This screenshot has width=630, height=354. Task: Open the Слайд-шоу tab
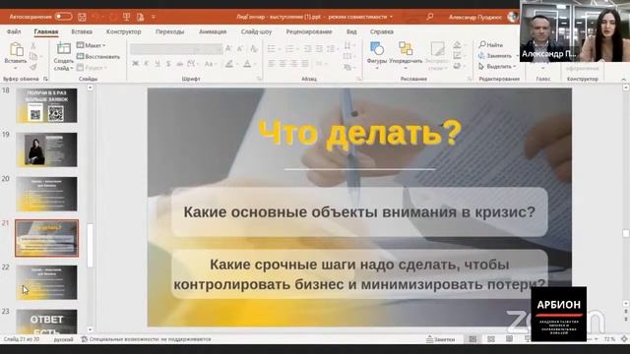(x=256, y=31)
